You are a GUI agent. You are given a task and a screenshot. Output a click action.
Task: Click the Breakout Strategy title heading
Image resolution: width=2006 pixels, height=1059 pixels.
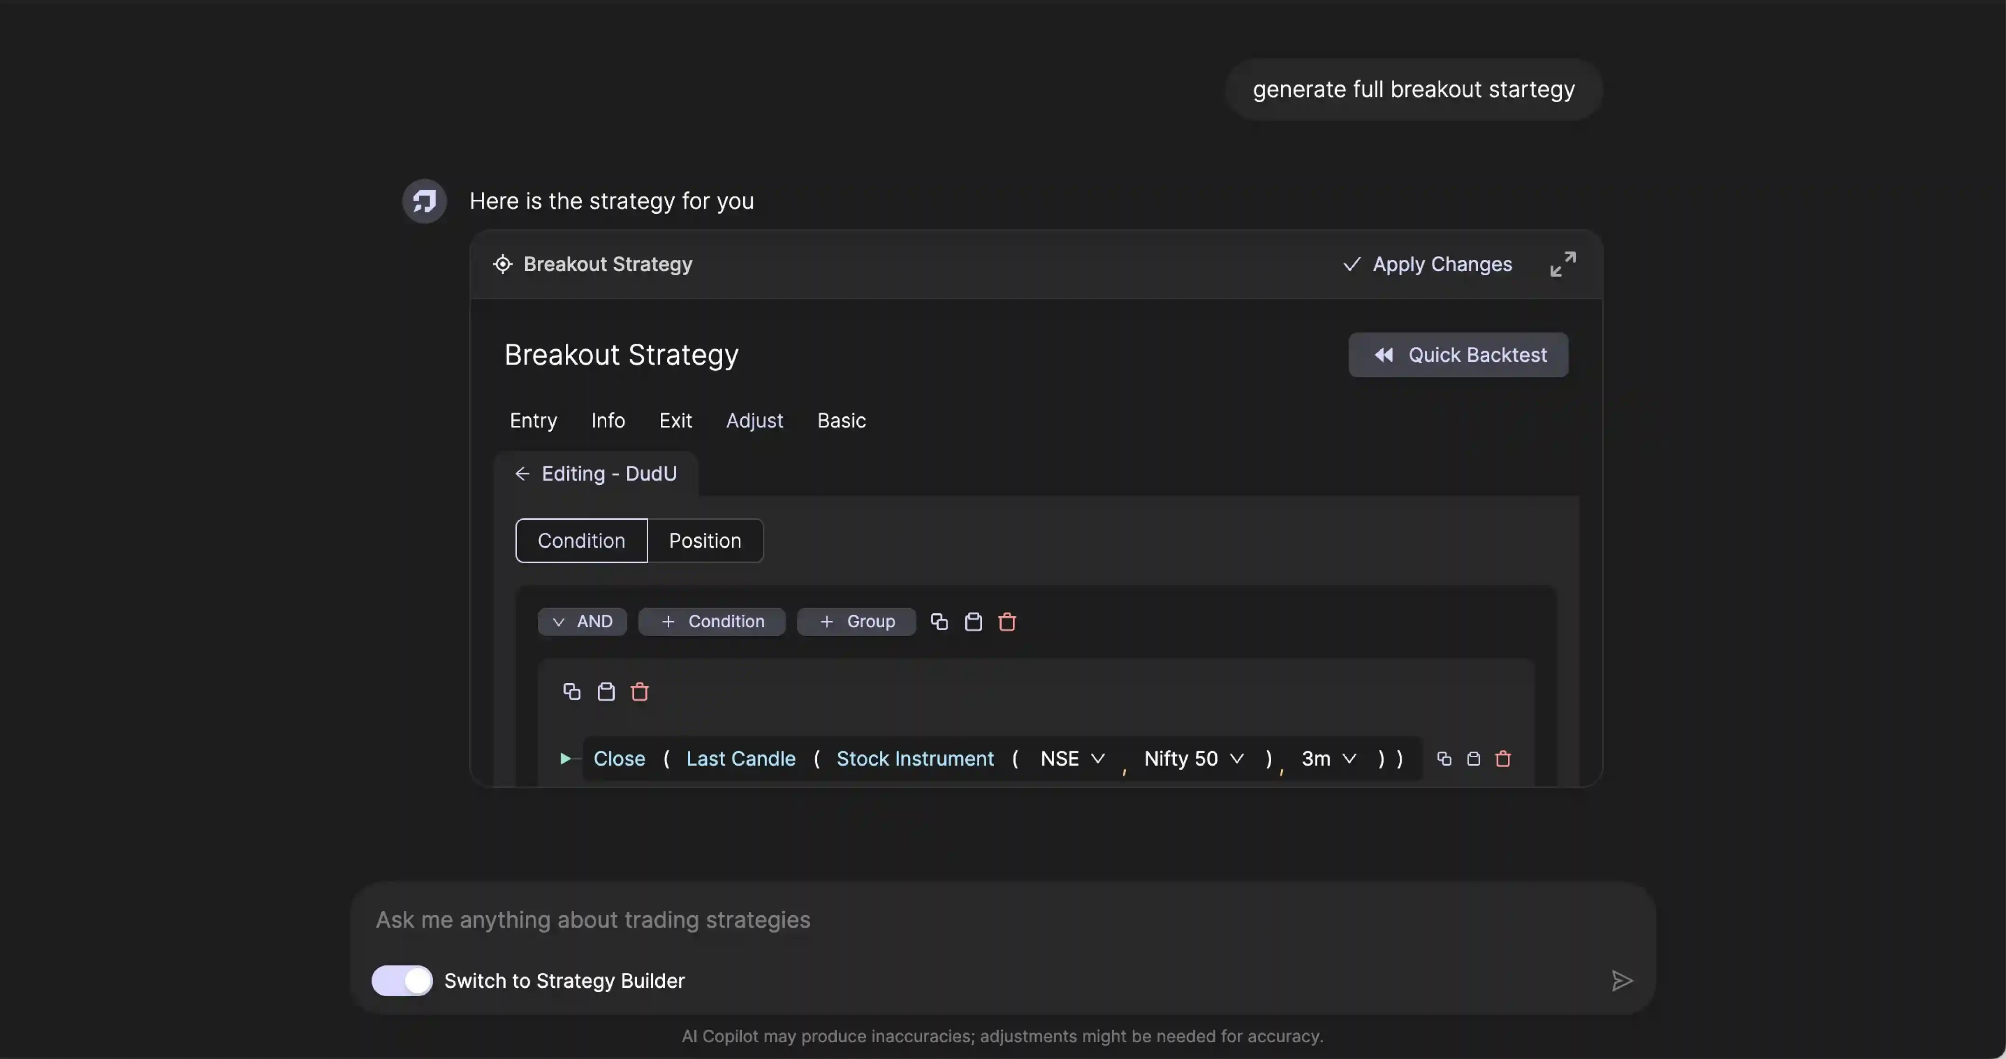pyautogui.click(x=622, y=355)
